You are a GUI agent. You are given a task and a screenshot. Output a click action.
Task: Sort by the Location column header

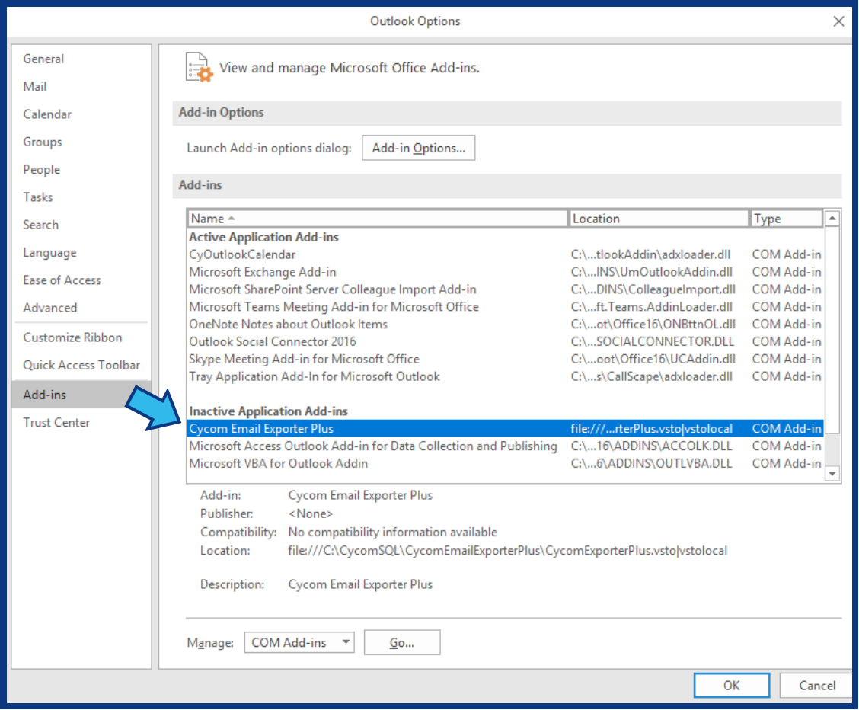659,219
